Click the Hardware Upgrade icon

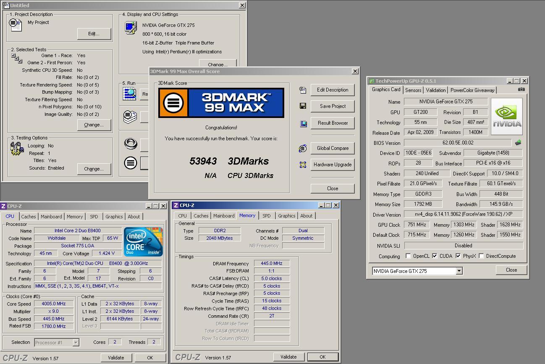(303, 165)
